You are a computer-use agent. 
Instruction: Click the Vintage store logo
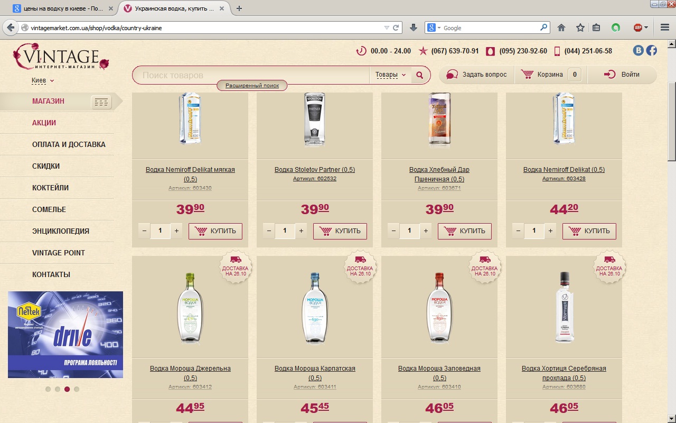point(62,57)
